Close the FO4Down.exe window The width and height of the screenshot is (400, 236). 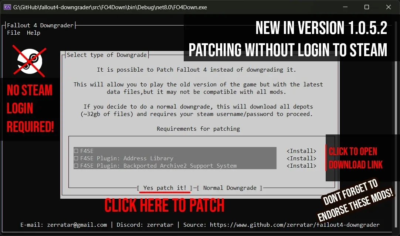388,7
